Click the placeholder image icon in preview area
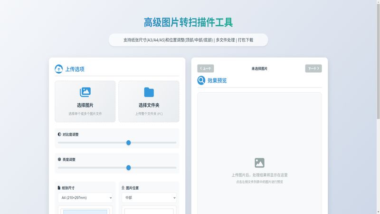Viewport: 380px width, 214px height. pyautogui.click(x=259, y=163)
